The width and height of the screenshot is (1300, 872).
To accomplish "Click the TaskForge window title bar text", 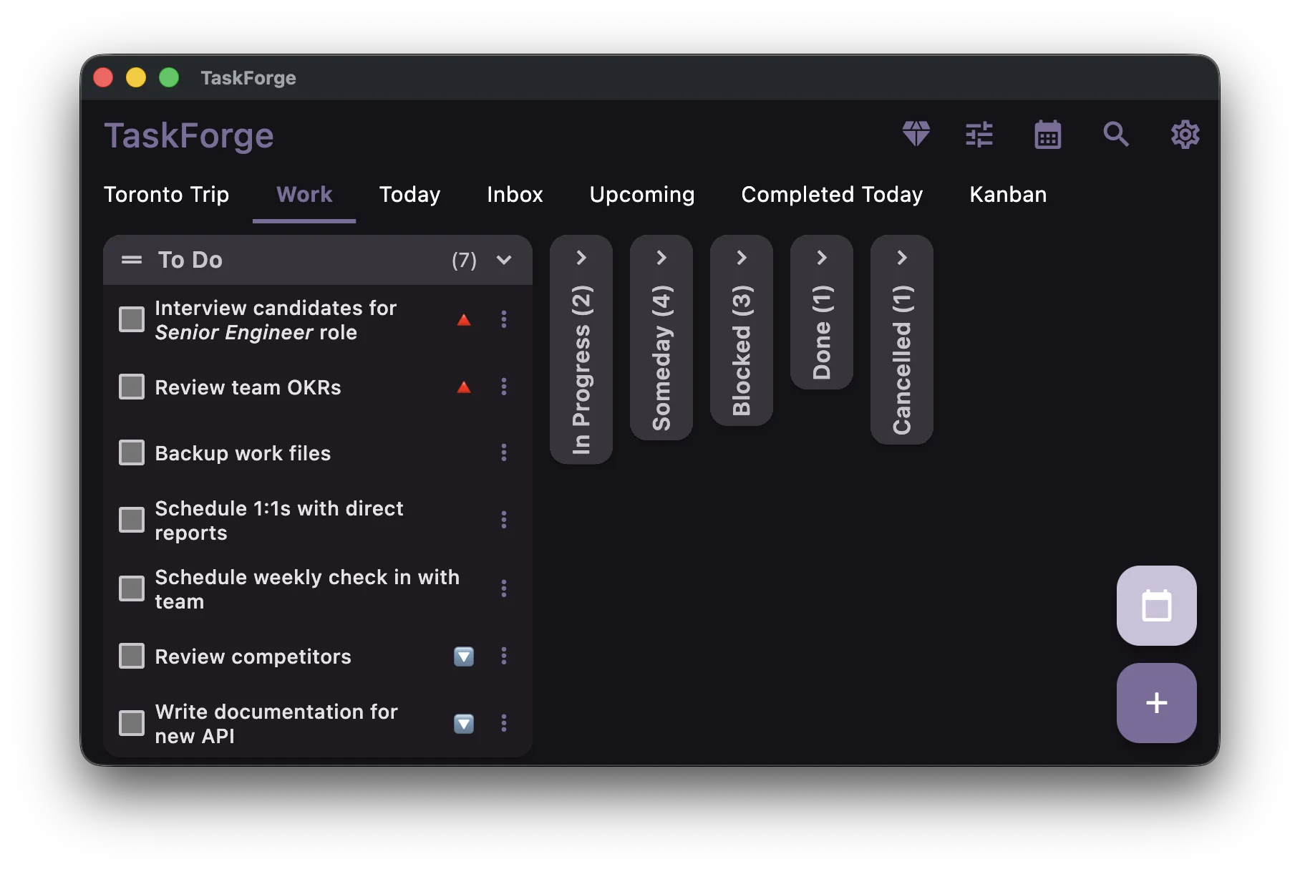I will [248, 77].
